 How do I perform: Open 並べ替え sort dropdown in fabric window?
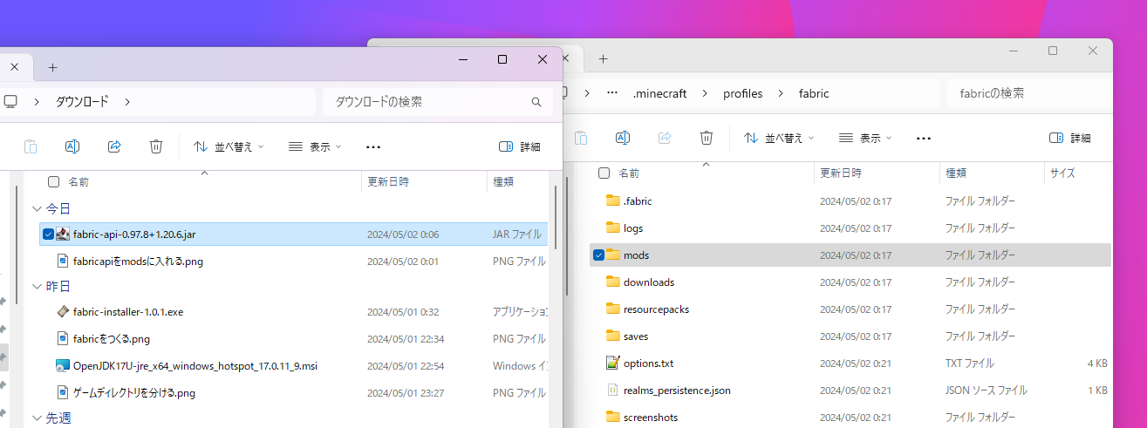click(x=779, y=138)
